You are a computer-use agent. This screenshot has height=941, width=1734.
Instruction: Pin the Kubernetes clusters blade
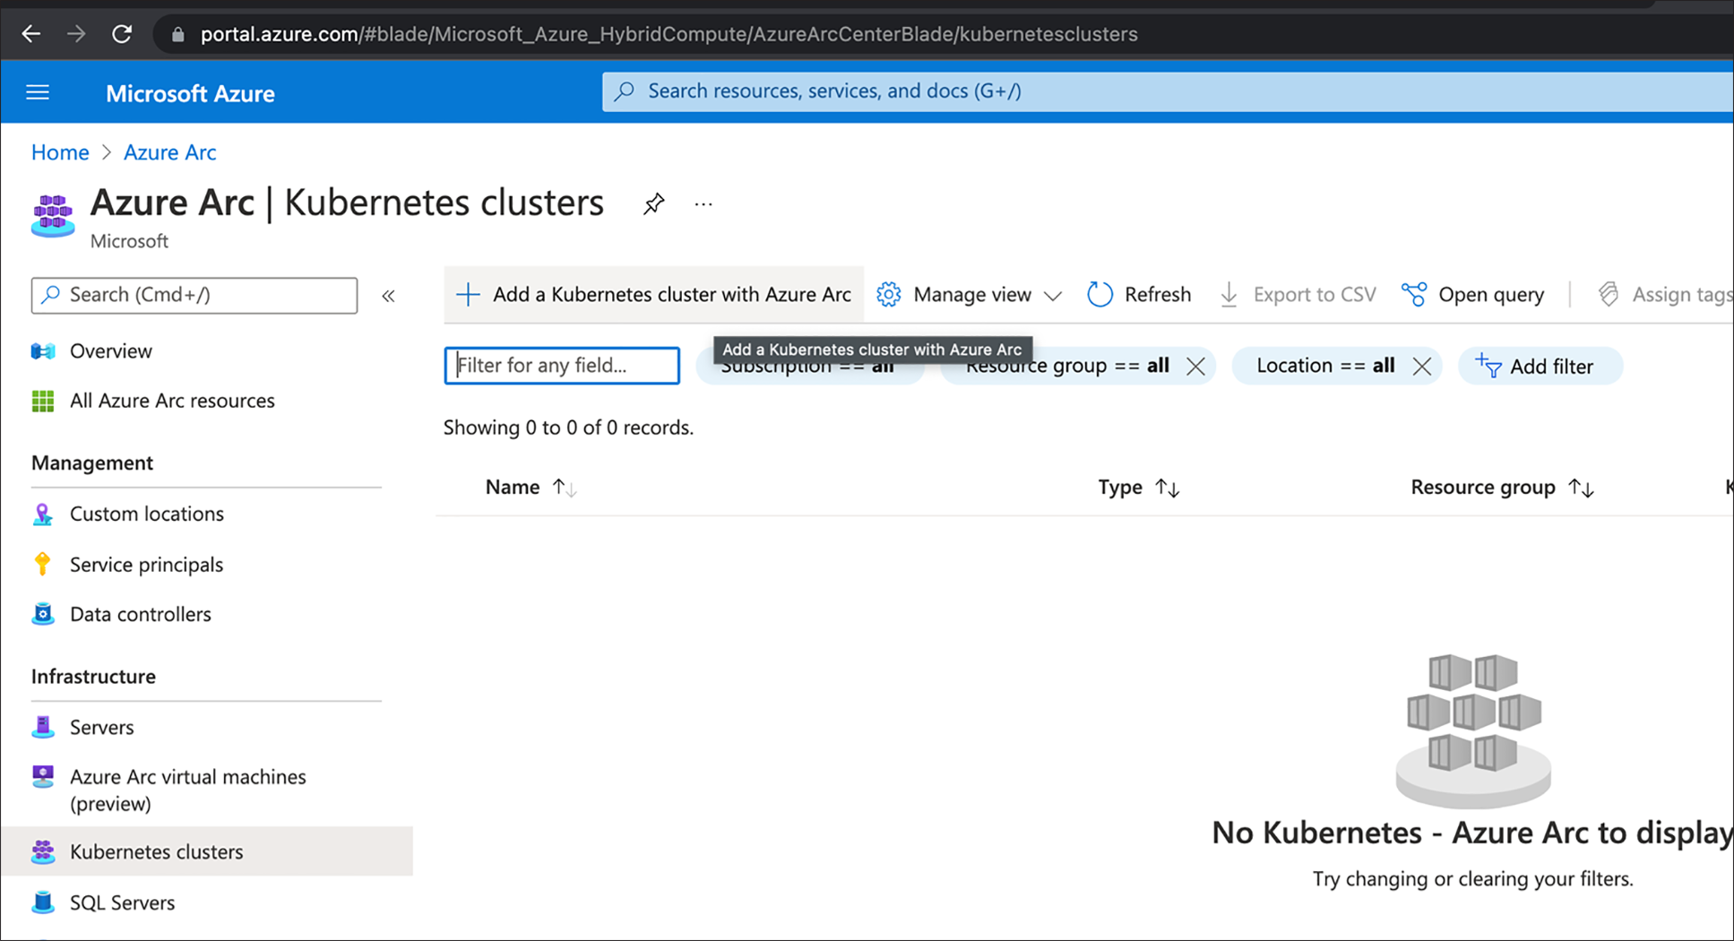point(653,203)
